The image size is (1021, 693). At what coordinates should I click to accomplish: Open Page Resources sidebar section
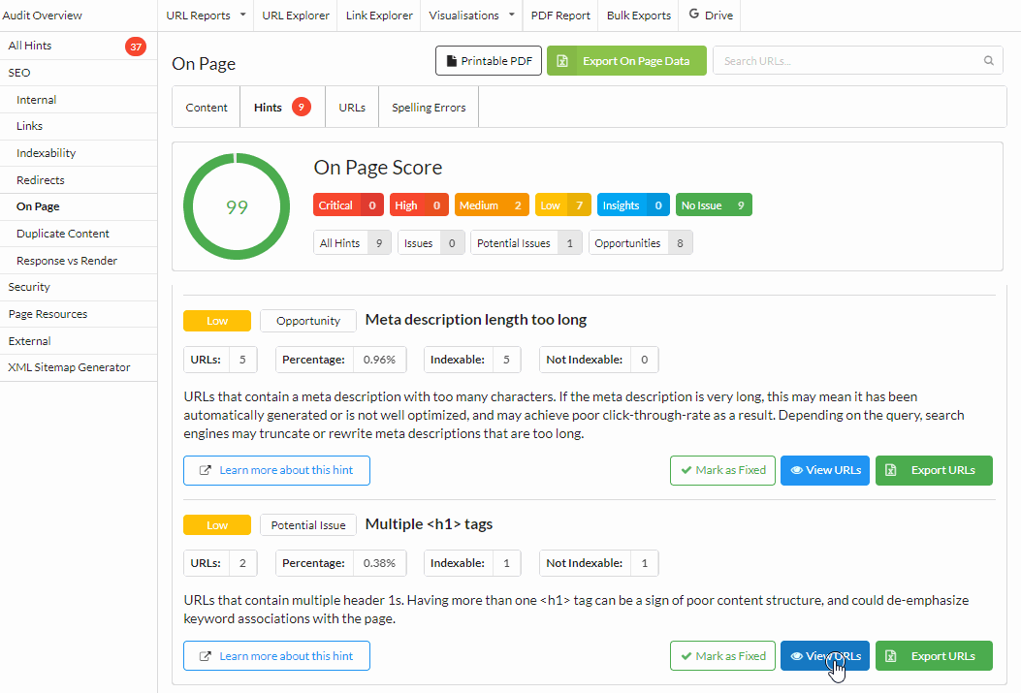79,314
